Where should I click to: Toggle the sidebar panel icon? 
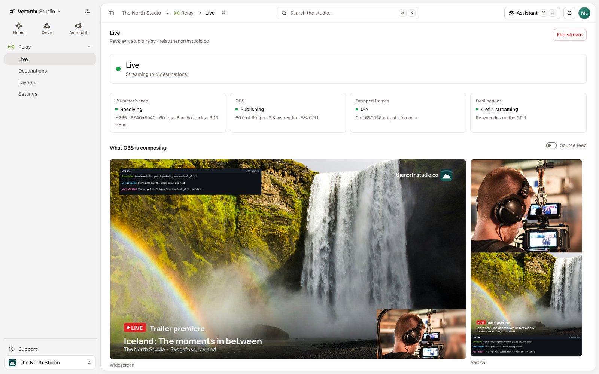coord(111,13)
